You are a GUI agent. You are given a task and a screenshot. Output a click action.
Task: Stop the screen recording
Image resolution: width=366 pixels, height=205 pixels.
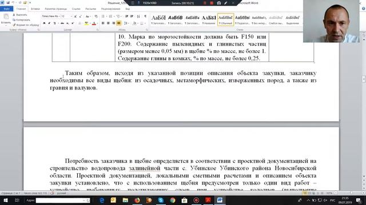coord(212,3)
